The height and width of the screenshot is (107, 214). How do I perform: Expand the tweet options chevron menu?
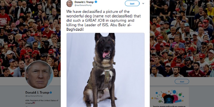(143, 3)
